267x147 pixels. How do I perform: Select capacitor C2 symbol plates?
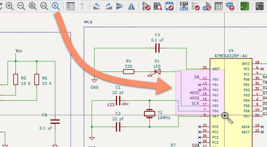118,127
